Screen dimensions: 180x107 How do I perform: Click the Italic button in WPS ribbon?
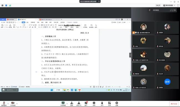coord(16,27)
